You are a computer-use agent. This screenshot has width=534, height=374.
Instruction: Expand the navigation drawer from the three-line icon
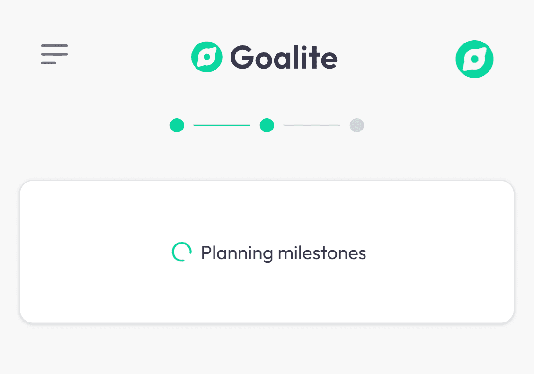(54, 54)
